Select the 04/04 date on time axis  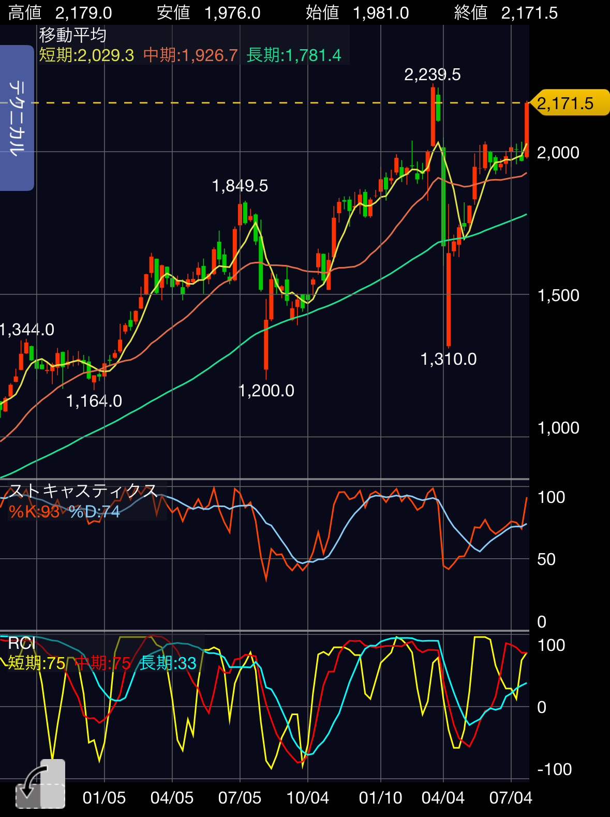[x=443, y=798]
